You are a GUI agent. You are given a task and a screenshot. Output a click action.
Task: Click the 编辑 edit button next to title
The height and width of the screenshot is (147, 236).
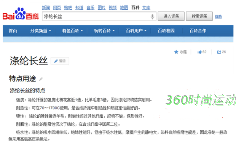pos(60,61)
